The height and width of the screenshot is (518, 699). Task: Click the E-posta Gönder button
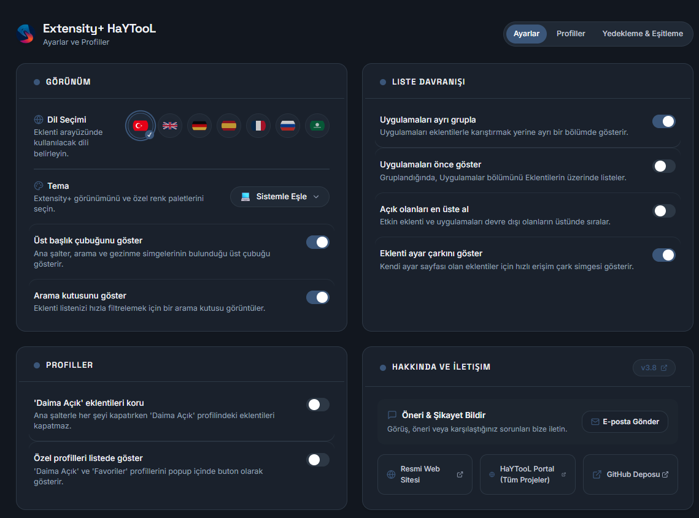pos(625,422)
